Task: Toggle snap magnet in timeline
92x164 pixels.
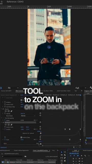Action: click(x=74, y=156)
